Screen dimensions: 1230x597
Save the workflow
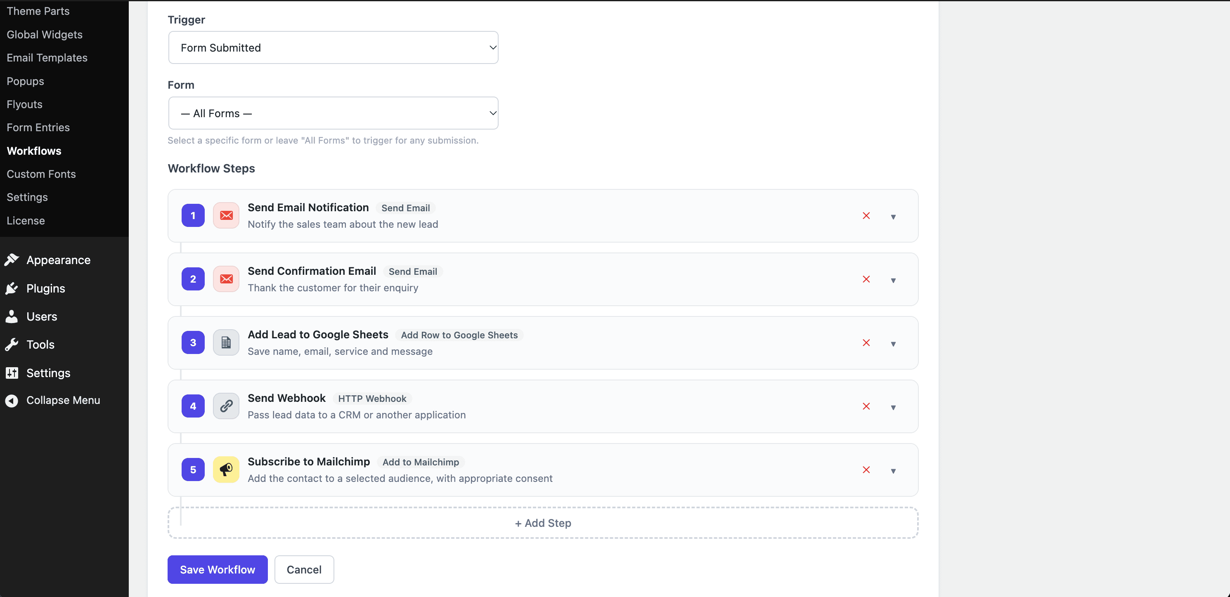point(217,569)
